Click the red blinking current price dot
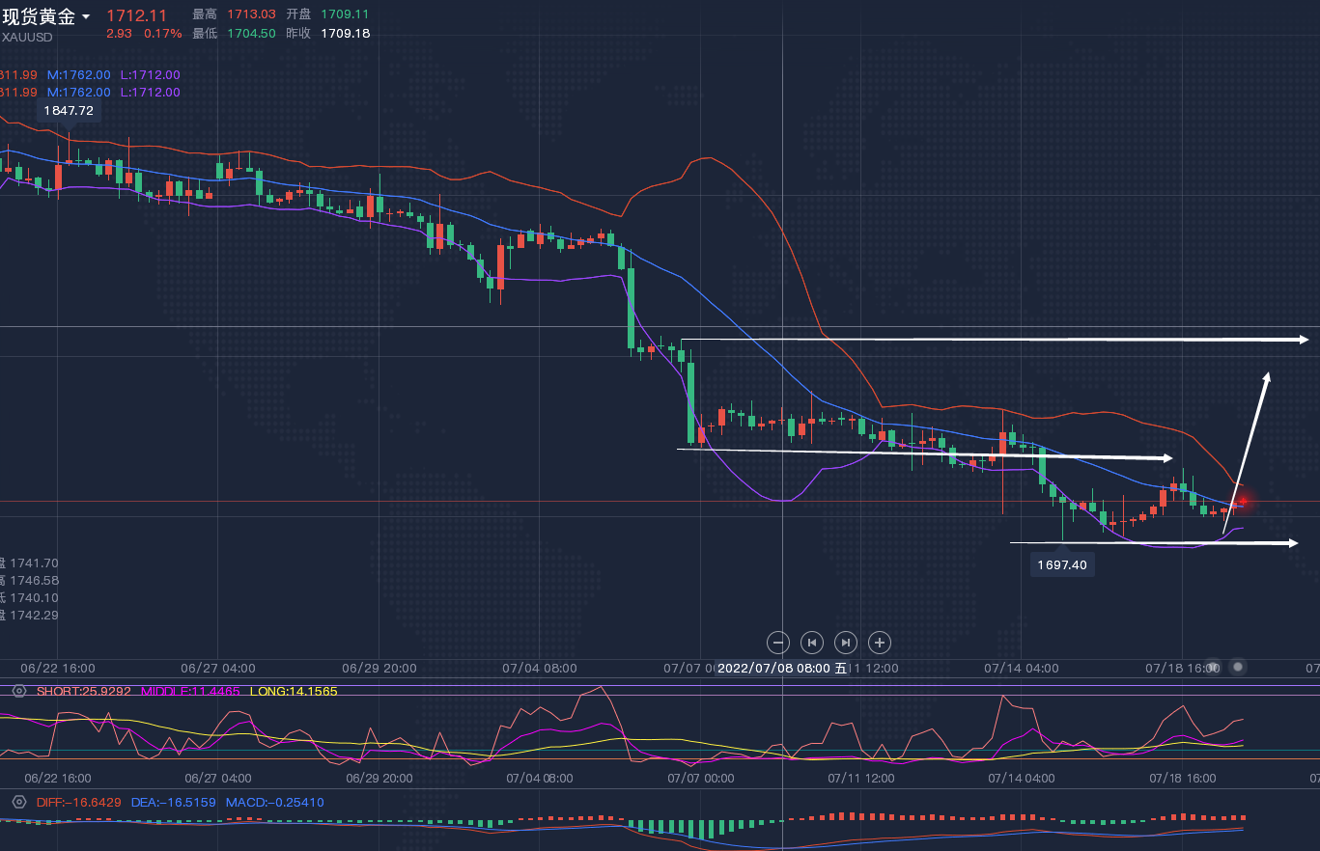The image size is (1320, 851). click(x=1244, y=501)
